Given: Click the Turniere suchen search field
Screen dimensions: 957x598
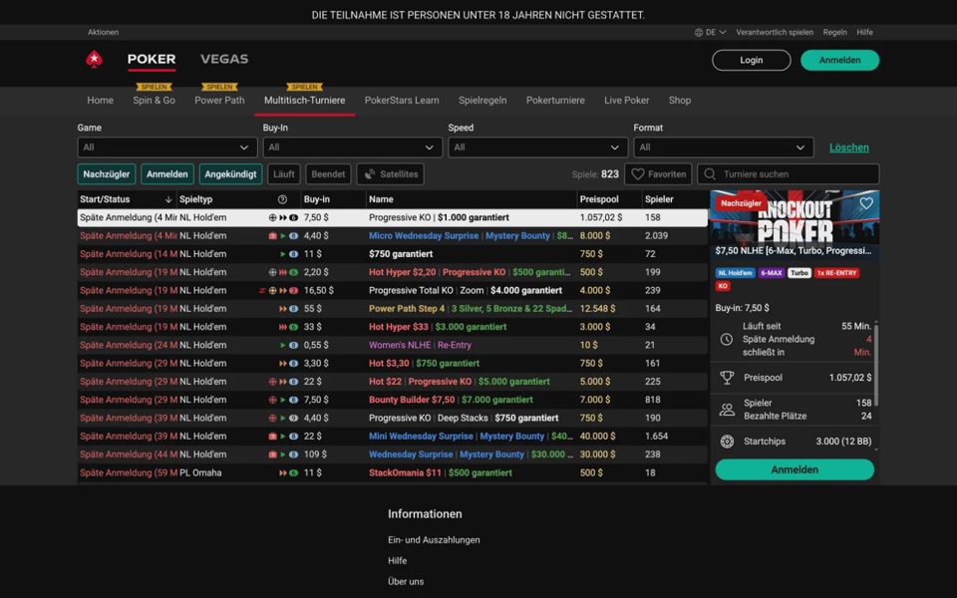Looking at the screenshot, I should pyautogui.click(x=788, y=173).
